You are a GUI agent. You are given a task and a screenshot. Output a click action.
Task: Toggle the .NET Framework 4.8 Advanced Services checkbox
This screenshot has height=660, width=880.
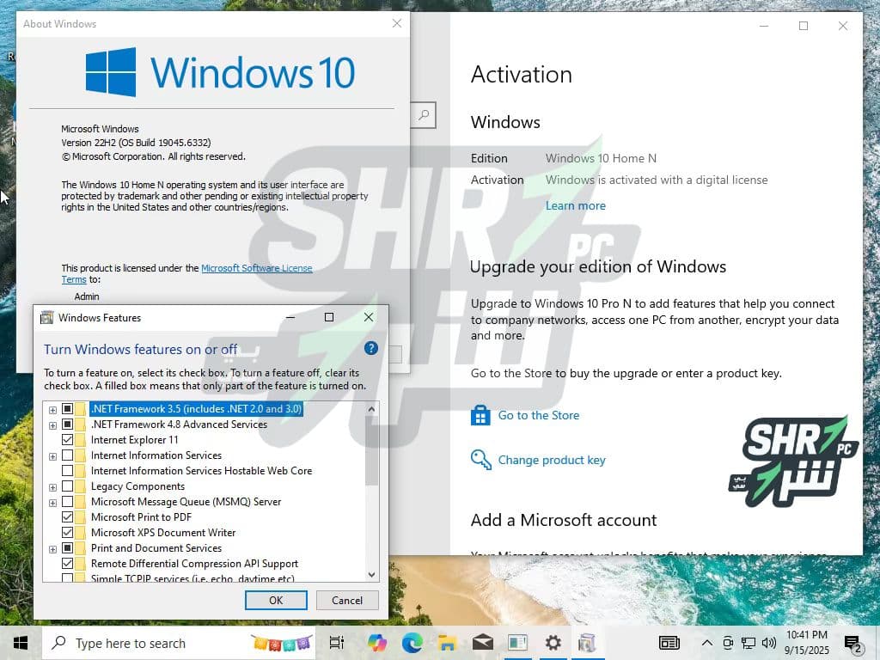67,425
